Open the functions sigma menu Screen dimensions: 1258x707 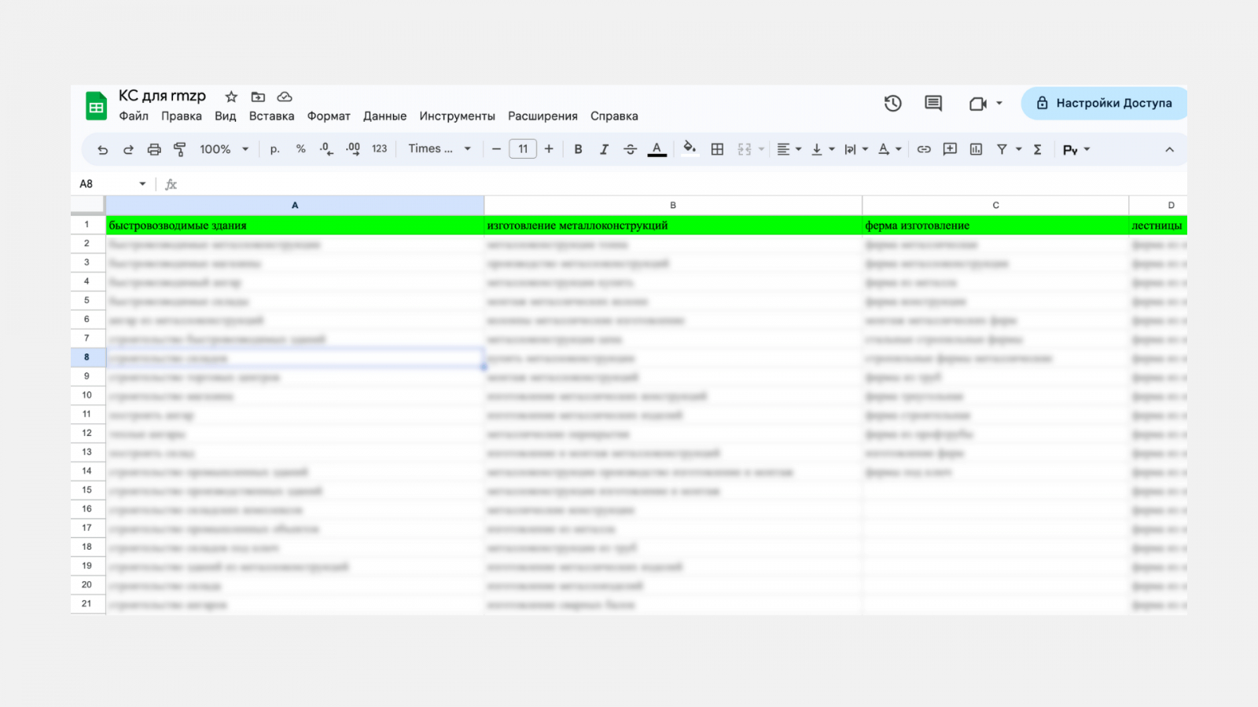1037,149
